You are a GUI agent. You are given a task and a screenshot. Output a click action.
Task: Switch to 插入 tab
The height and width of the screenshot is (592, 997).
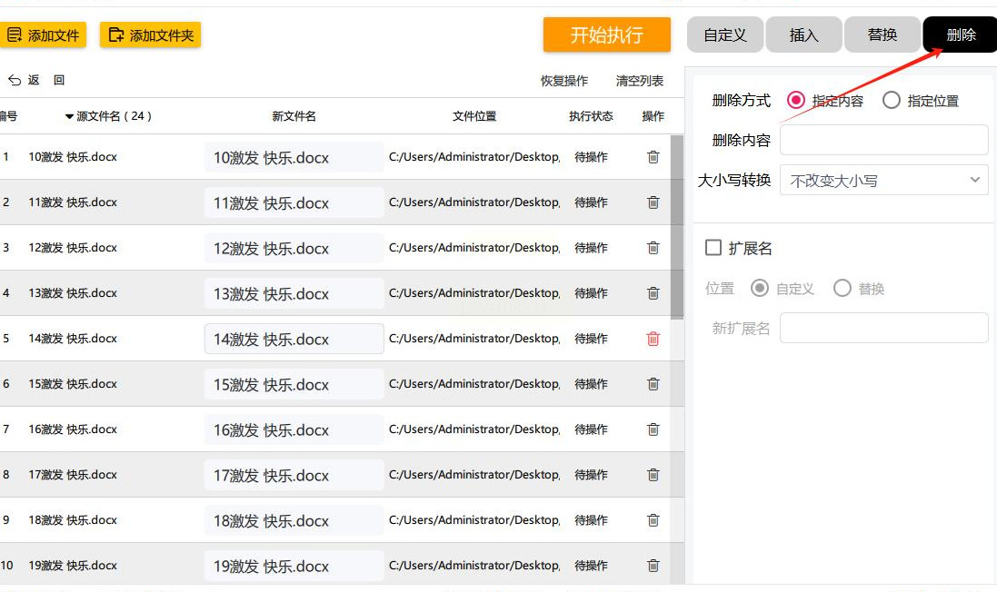coord(803,35)
